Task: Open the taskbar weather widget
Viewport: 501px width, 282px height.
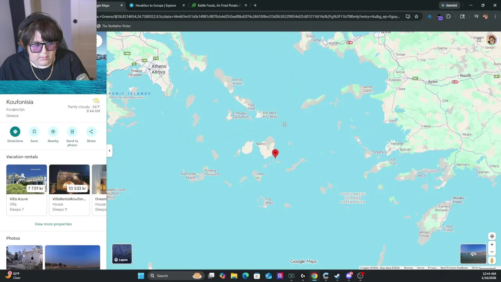Action: 13,276
